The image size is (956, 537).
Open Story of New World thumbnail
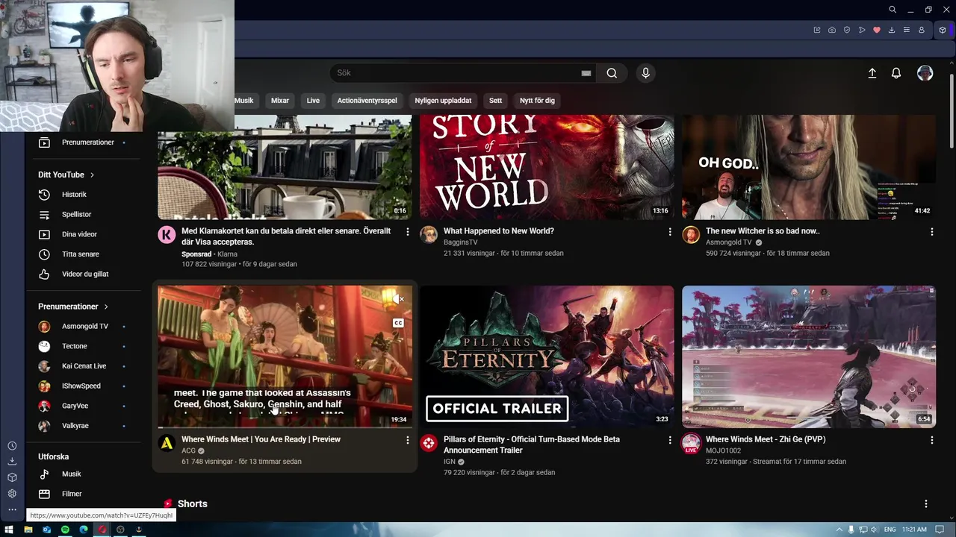coord(547,167)
